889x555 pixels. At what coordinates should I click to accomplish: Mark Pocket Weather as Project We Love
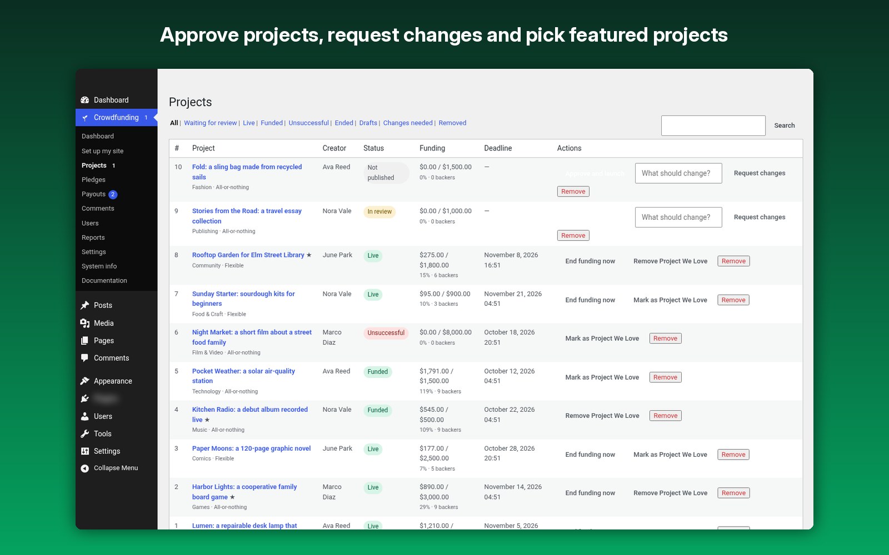(x=602, y=377)
